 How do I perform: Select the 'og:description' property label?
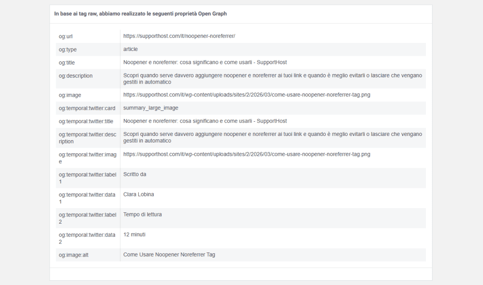tap(75, 76)
